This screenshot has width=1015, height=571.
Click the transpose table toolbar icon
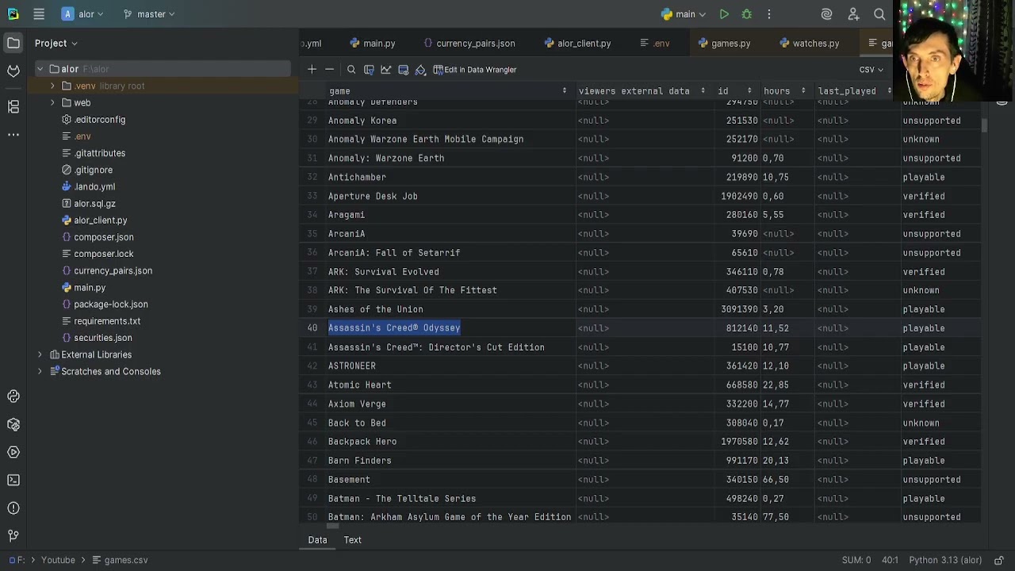tap(369, 70)
